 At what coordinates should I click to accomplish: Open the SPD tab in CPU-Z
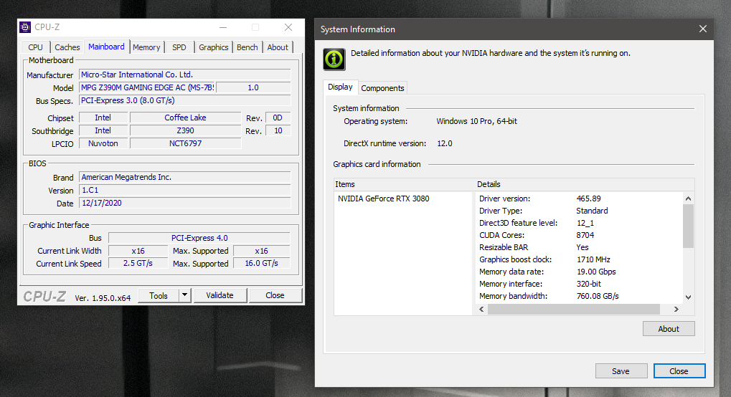[x=179, y=47]
